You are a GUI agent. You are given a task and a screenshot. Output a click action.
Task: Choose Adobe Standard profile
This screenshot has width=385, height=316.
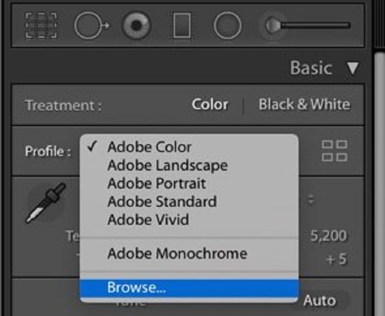162,201
